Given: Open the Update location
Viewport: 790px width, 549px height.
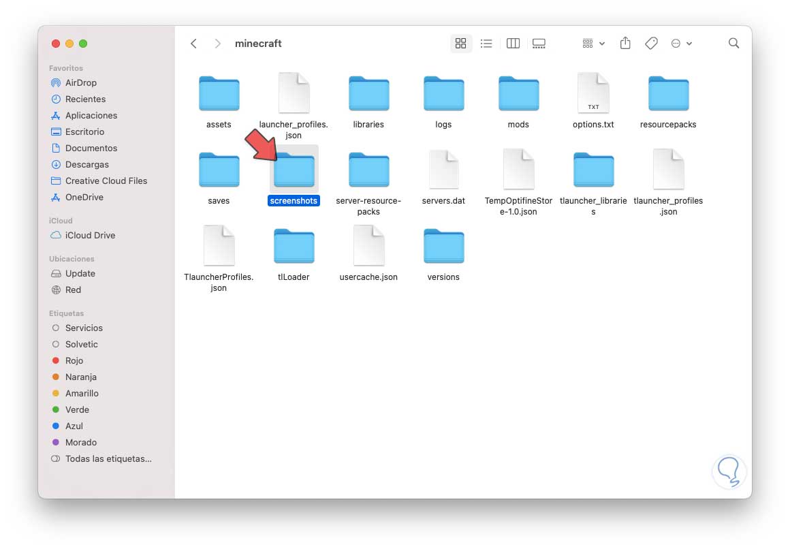Looking at the screenshot, I should click(x=73, y=273).
